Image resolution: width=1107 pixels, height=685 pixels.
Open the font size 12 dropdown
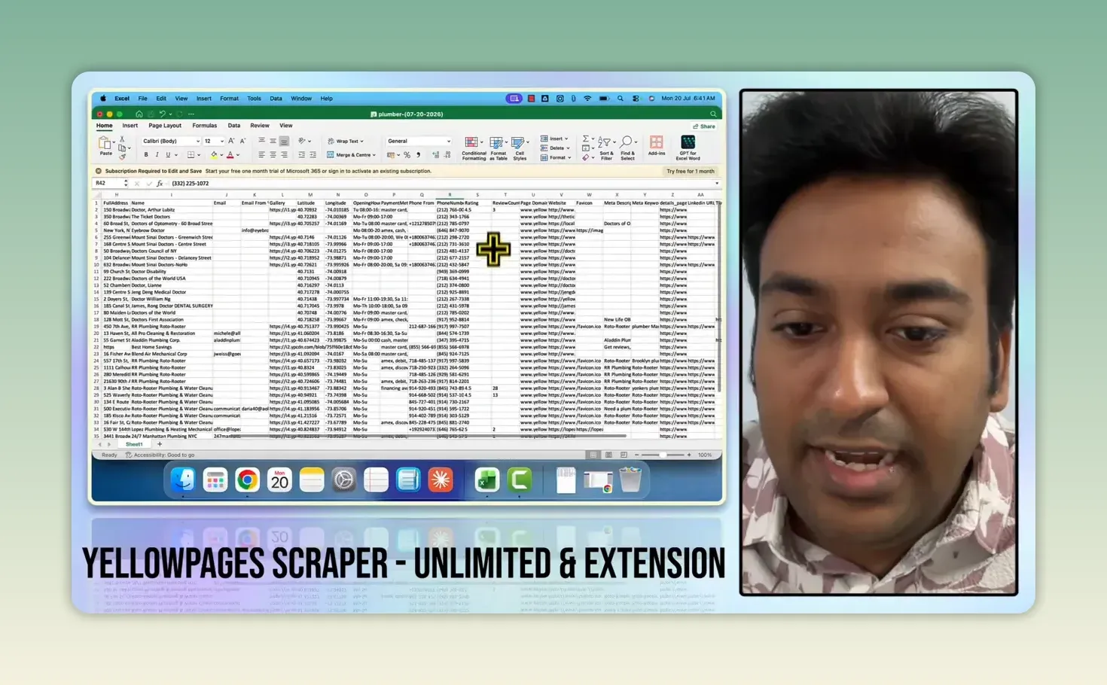click(x=213, y=141)
